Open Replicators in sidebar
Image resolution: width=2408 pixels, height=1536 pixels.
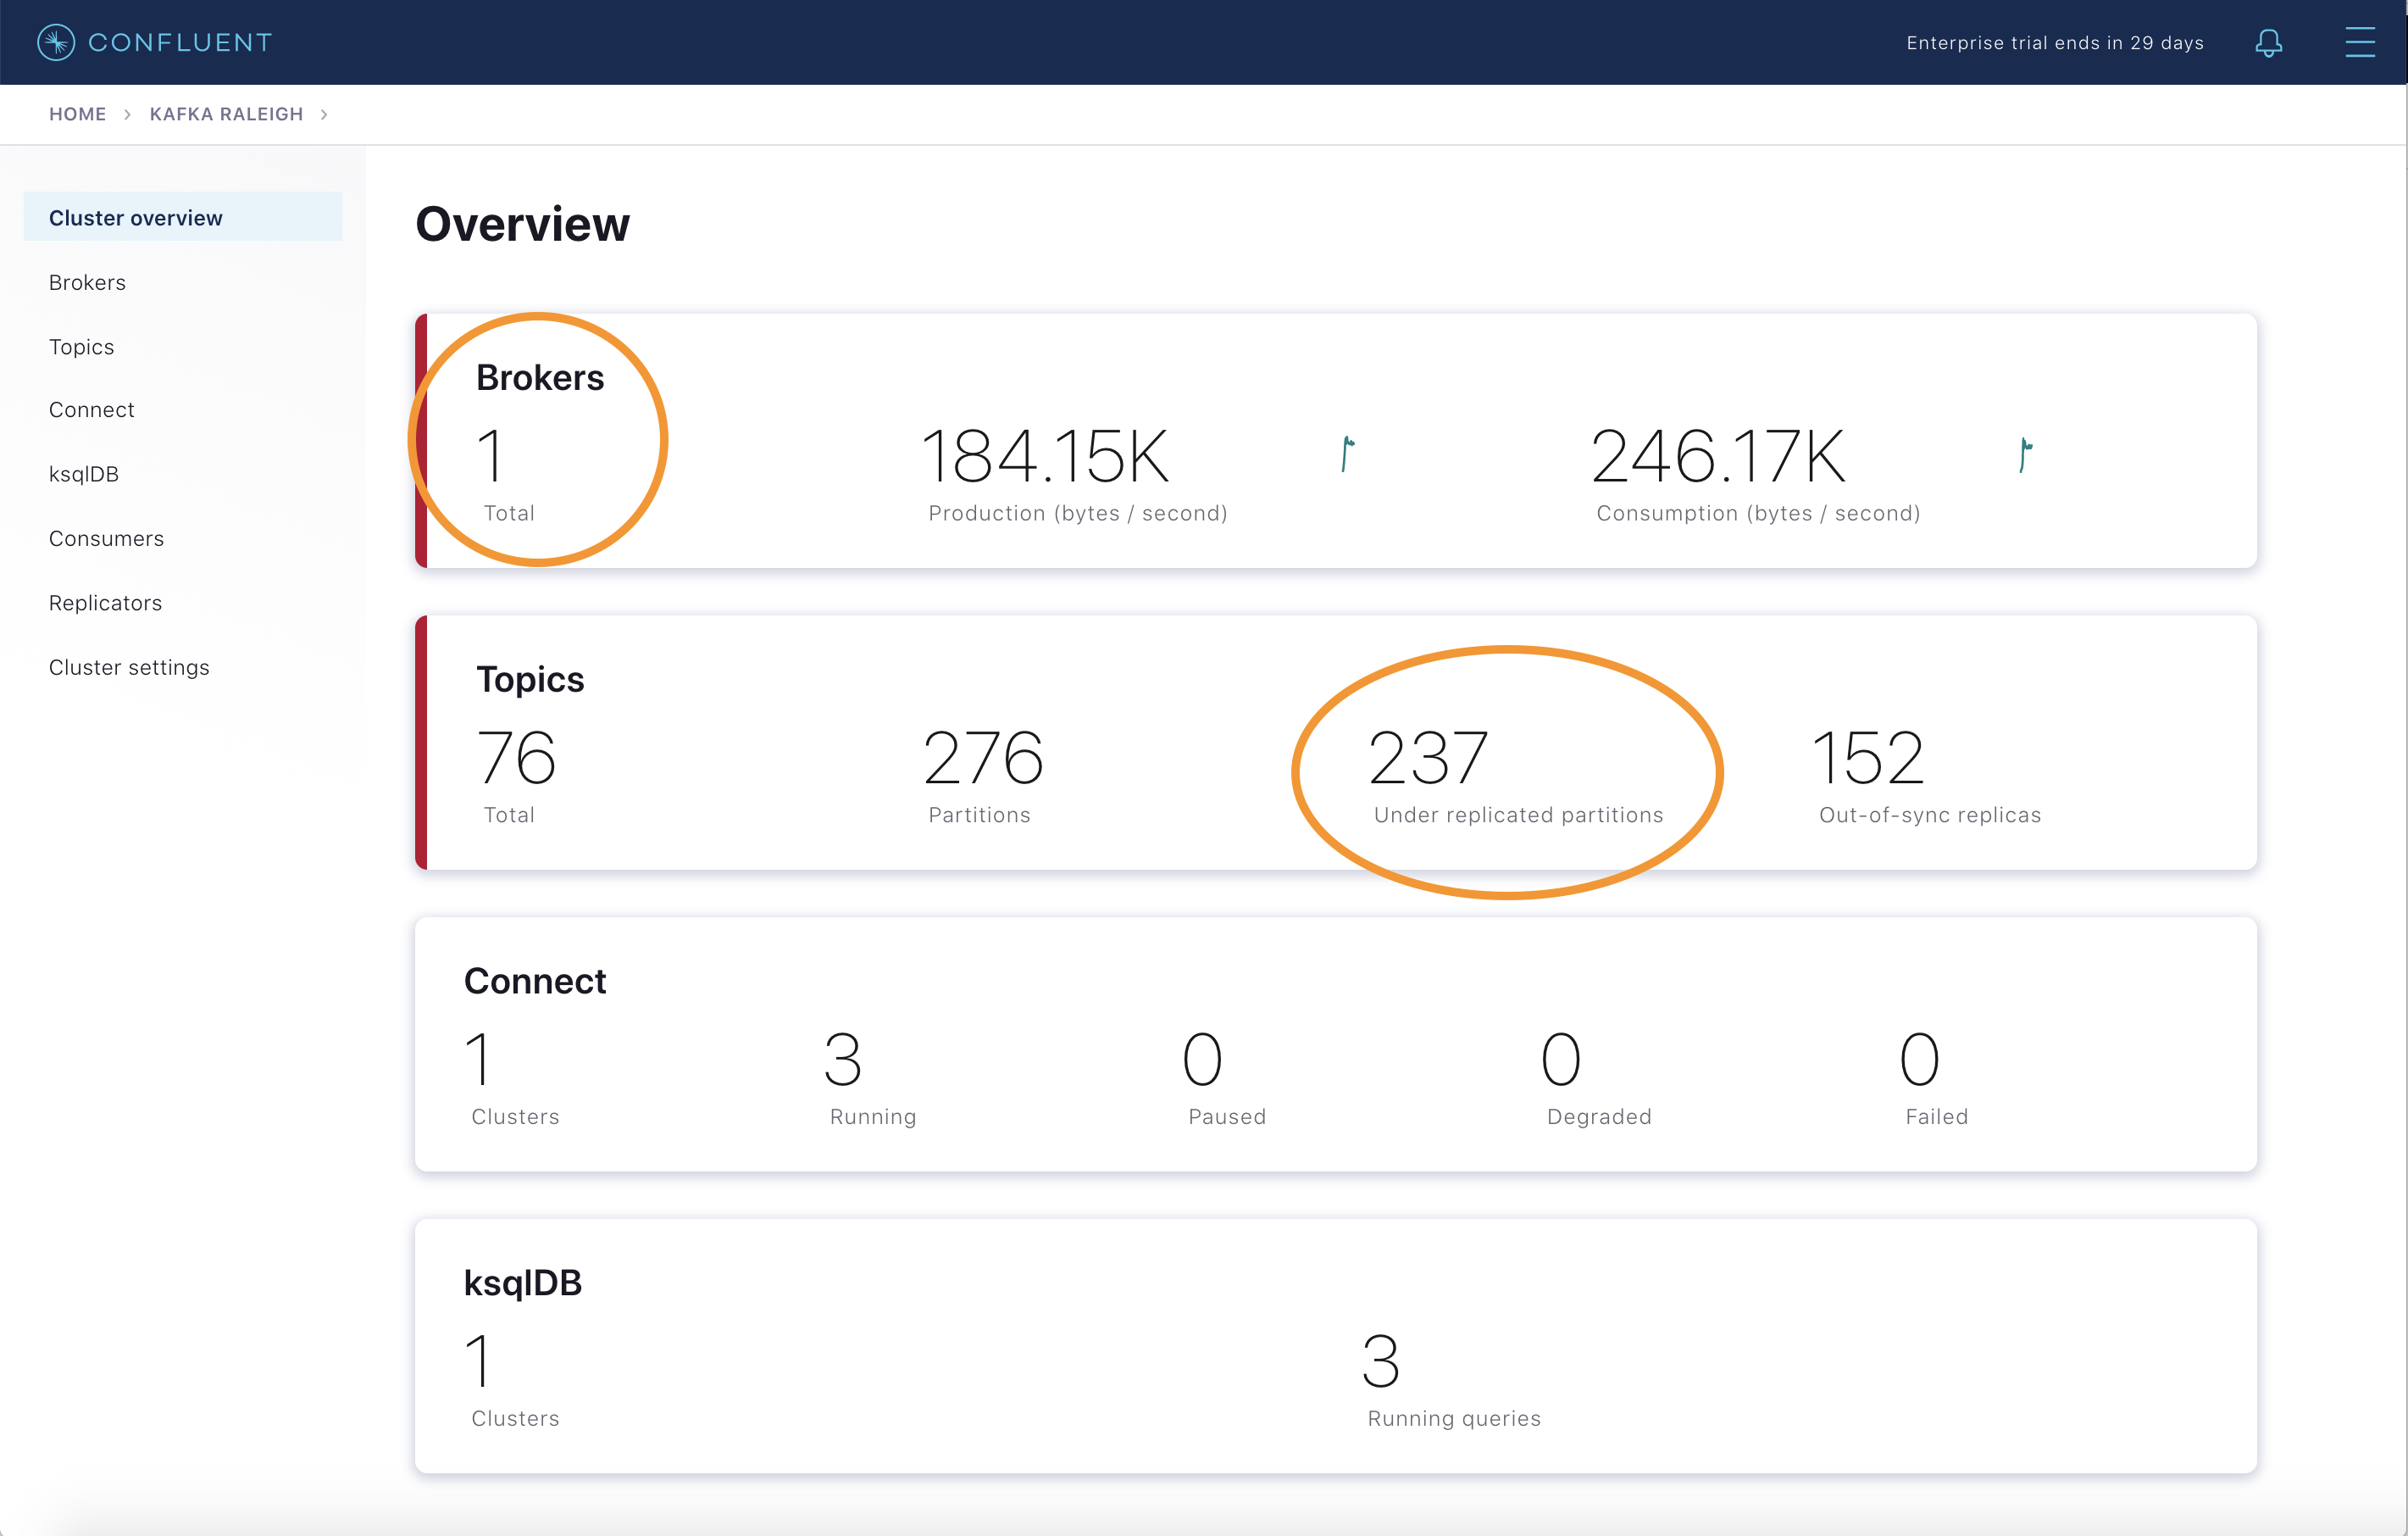tap(105, 603)
